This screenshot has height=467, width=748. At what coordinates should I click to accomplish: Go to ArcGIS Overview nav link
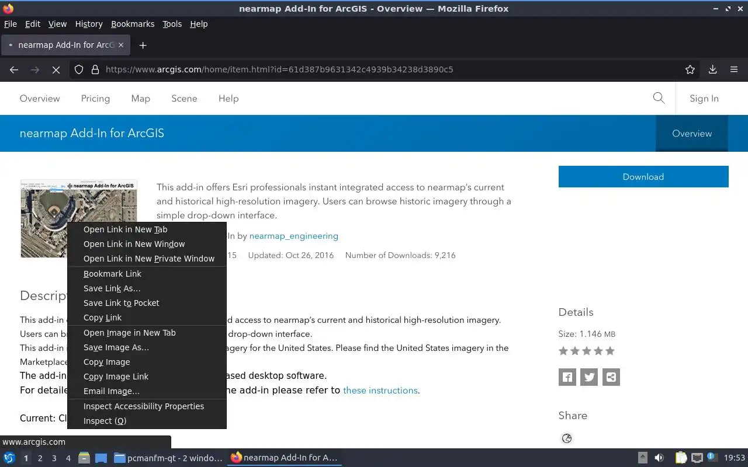(40, 99)
